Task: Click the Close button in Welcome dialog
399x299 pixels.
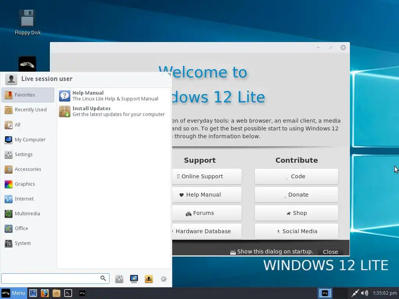Action: (330, 252)
